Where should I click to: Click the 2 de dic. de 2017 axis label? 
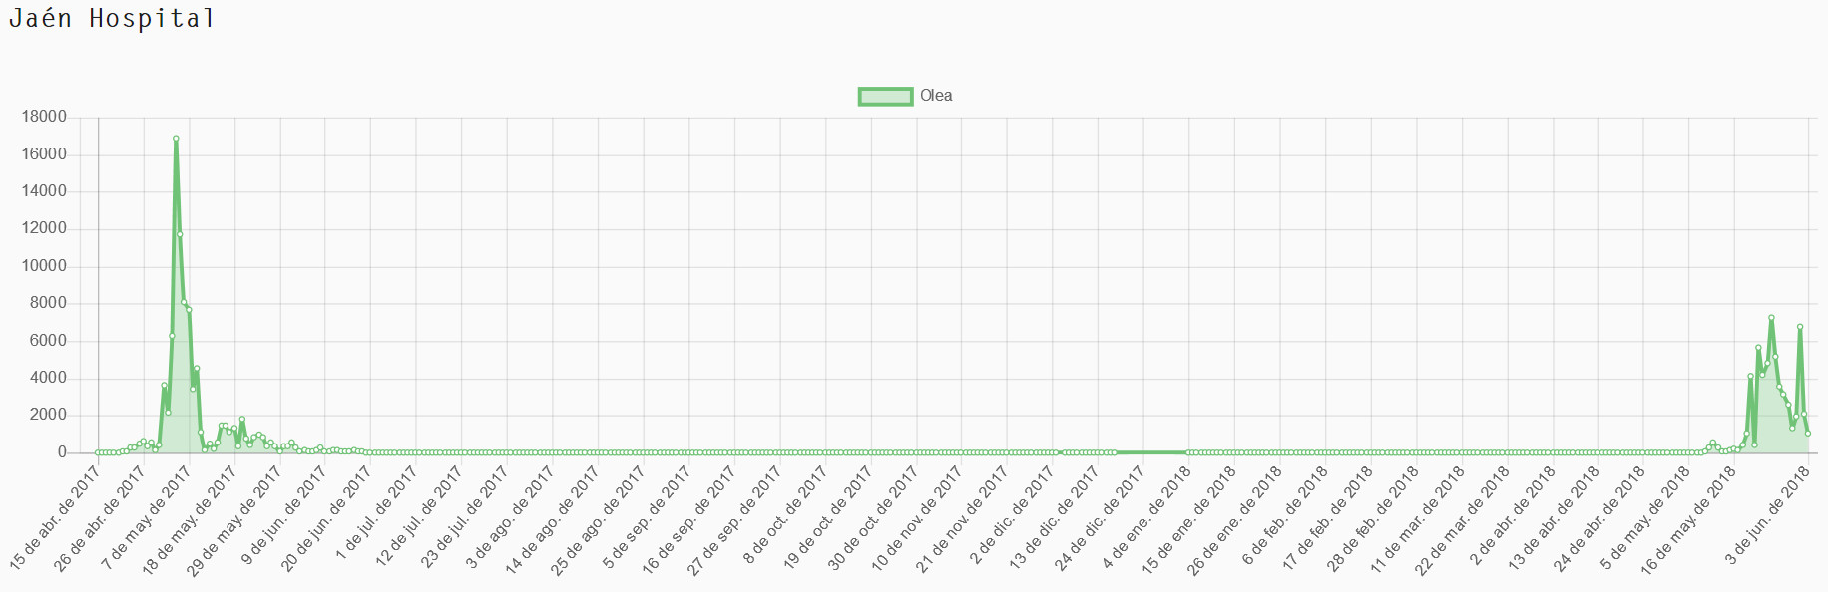1012,516
